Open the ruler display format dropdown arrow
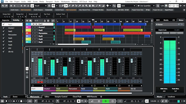The height and width of the screenshot is (104, 186). click(x=152, y=21)
